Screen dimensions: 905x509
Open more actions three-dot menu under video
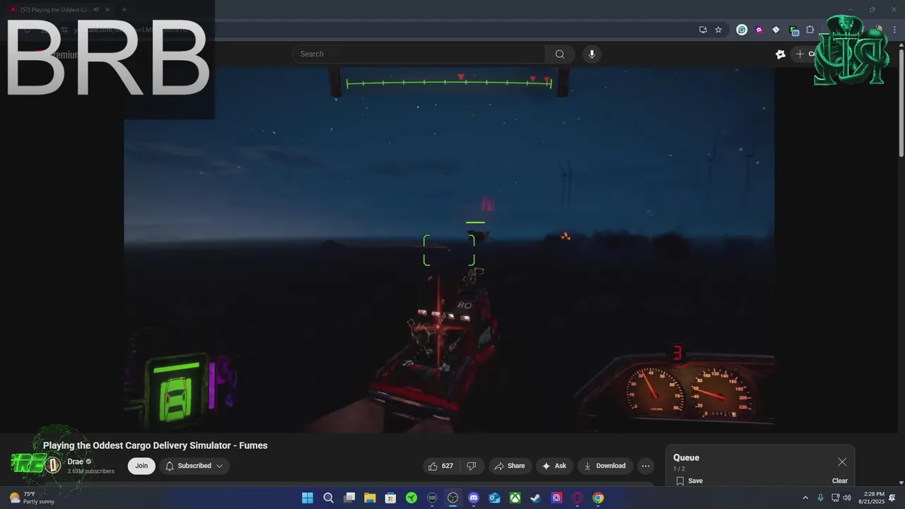coord(646,466)
